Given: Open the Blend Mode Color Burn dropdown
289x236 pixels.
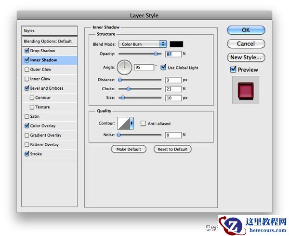Looking at the screenshot, I should (x=143, y=44).
